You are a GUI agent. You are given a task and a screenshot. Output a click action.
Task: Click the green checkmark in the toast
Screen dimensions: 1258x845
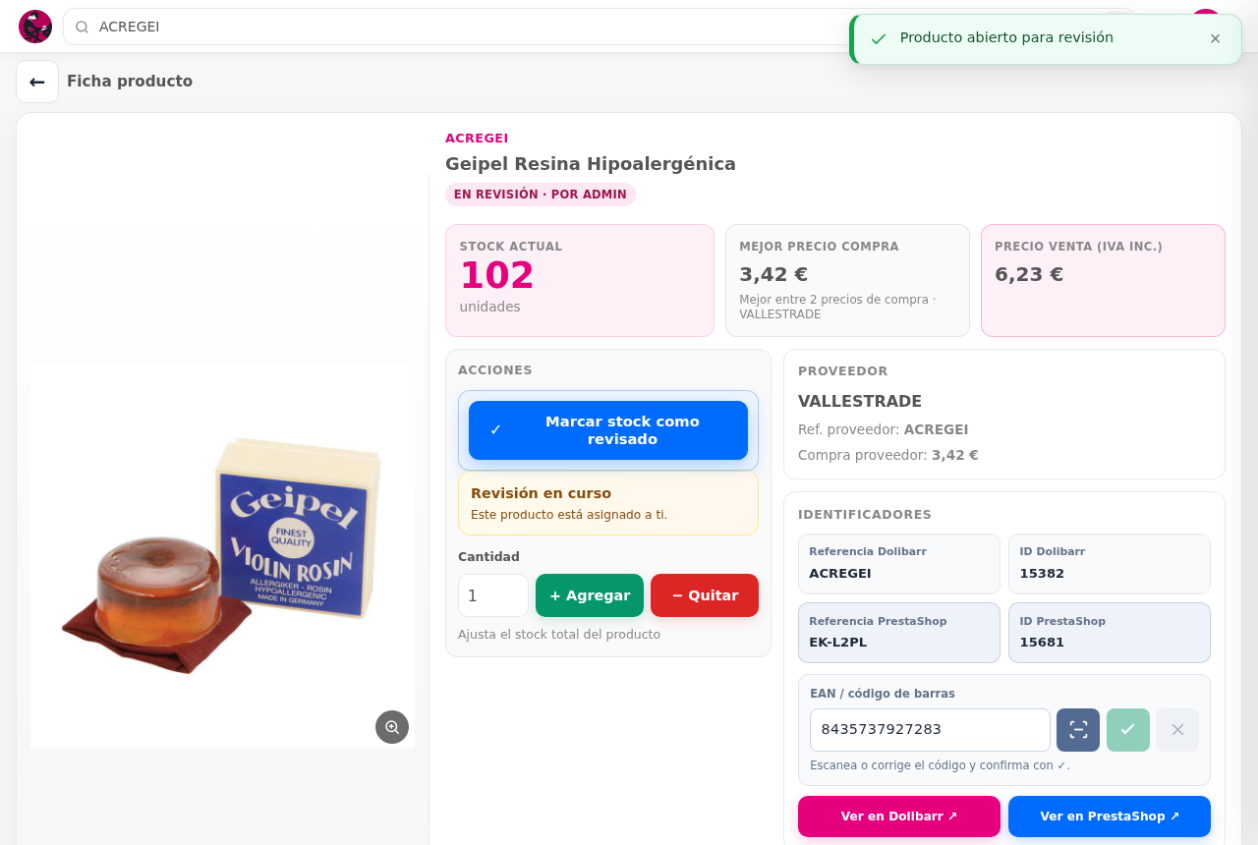879,38
